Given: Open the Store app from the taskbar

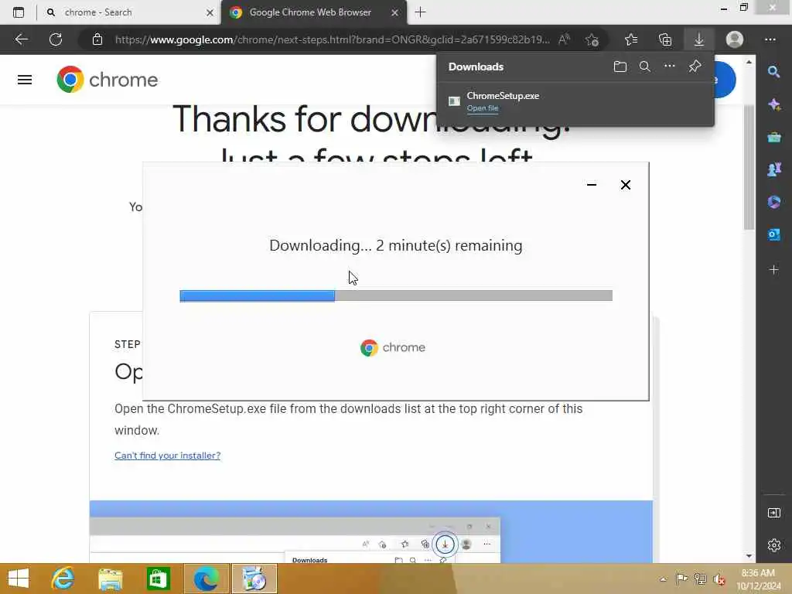Looking at the screenshot, I should coord(158,579).
